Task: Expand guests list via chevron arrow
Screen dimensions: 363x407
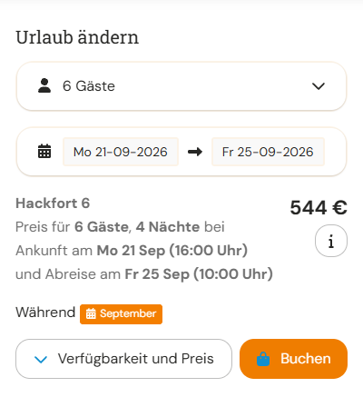Action: coord(319,86)
